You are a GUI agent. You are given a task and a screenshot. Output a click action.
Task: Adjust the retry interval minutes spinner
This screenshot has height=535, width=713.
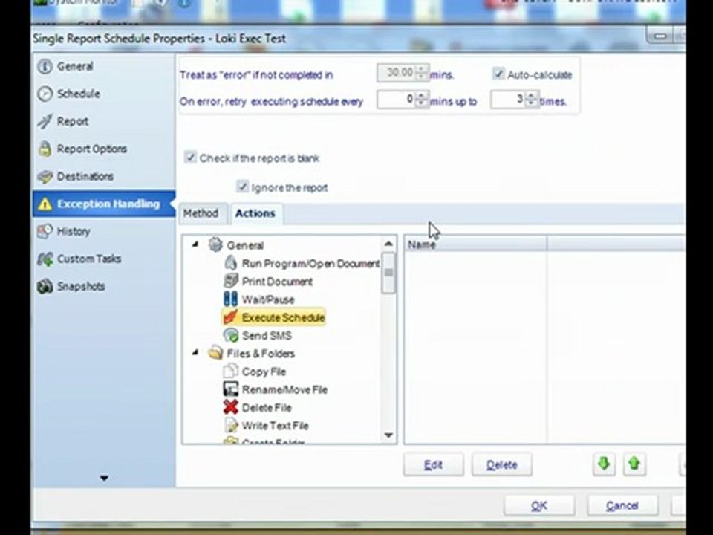pos(422,99)
